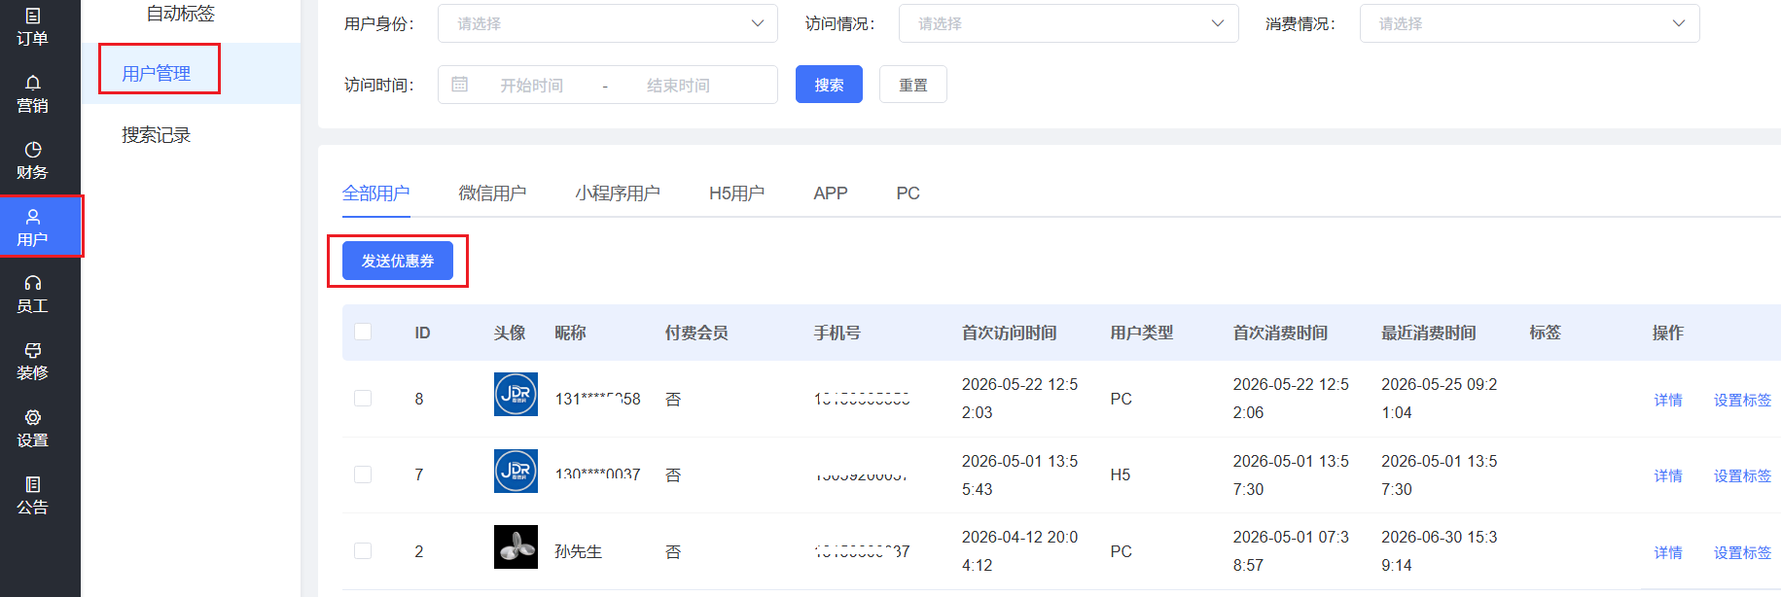
Task: Click the 用户类型 column header
Action: pos(1142,333)
